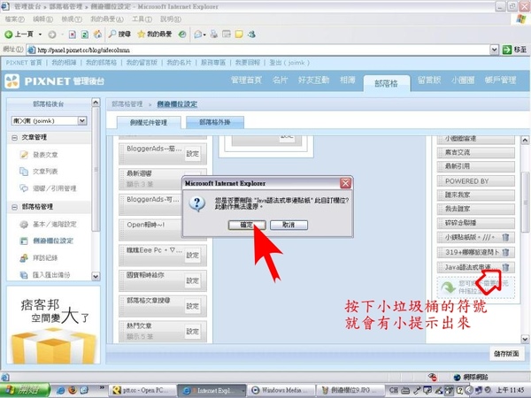This screenshot has height=398, width=531.
Task: Cancel deletion with 取消 button
Action: coord(289,225)
